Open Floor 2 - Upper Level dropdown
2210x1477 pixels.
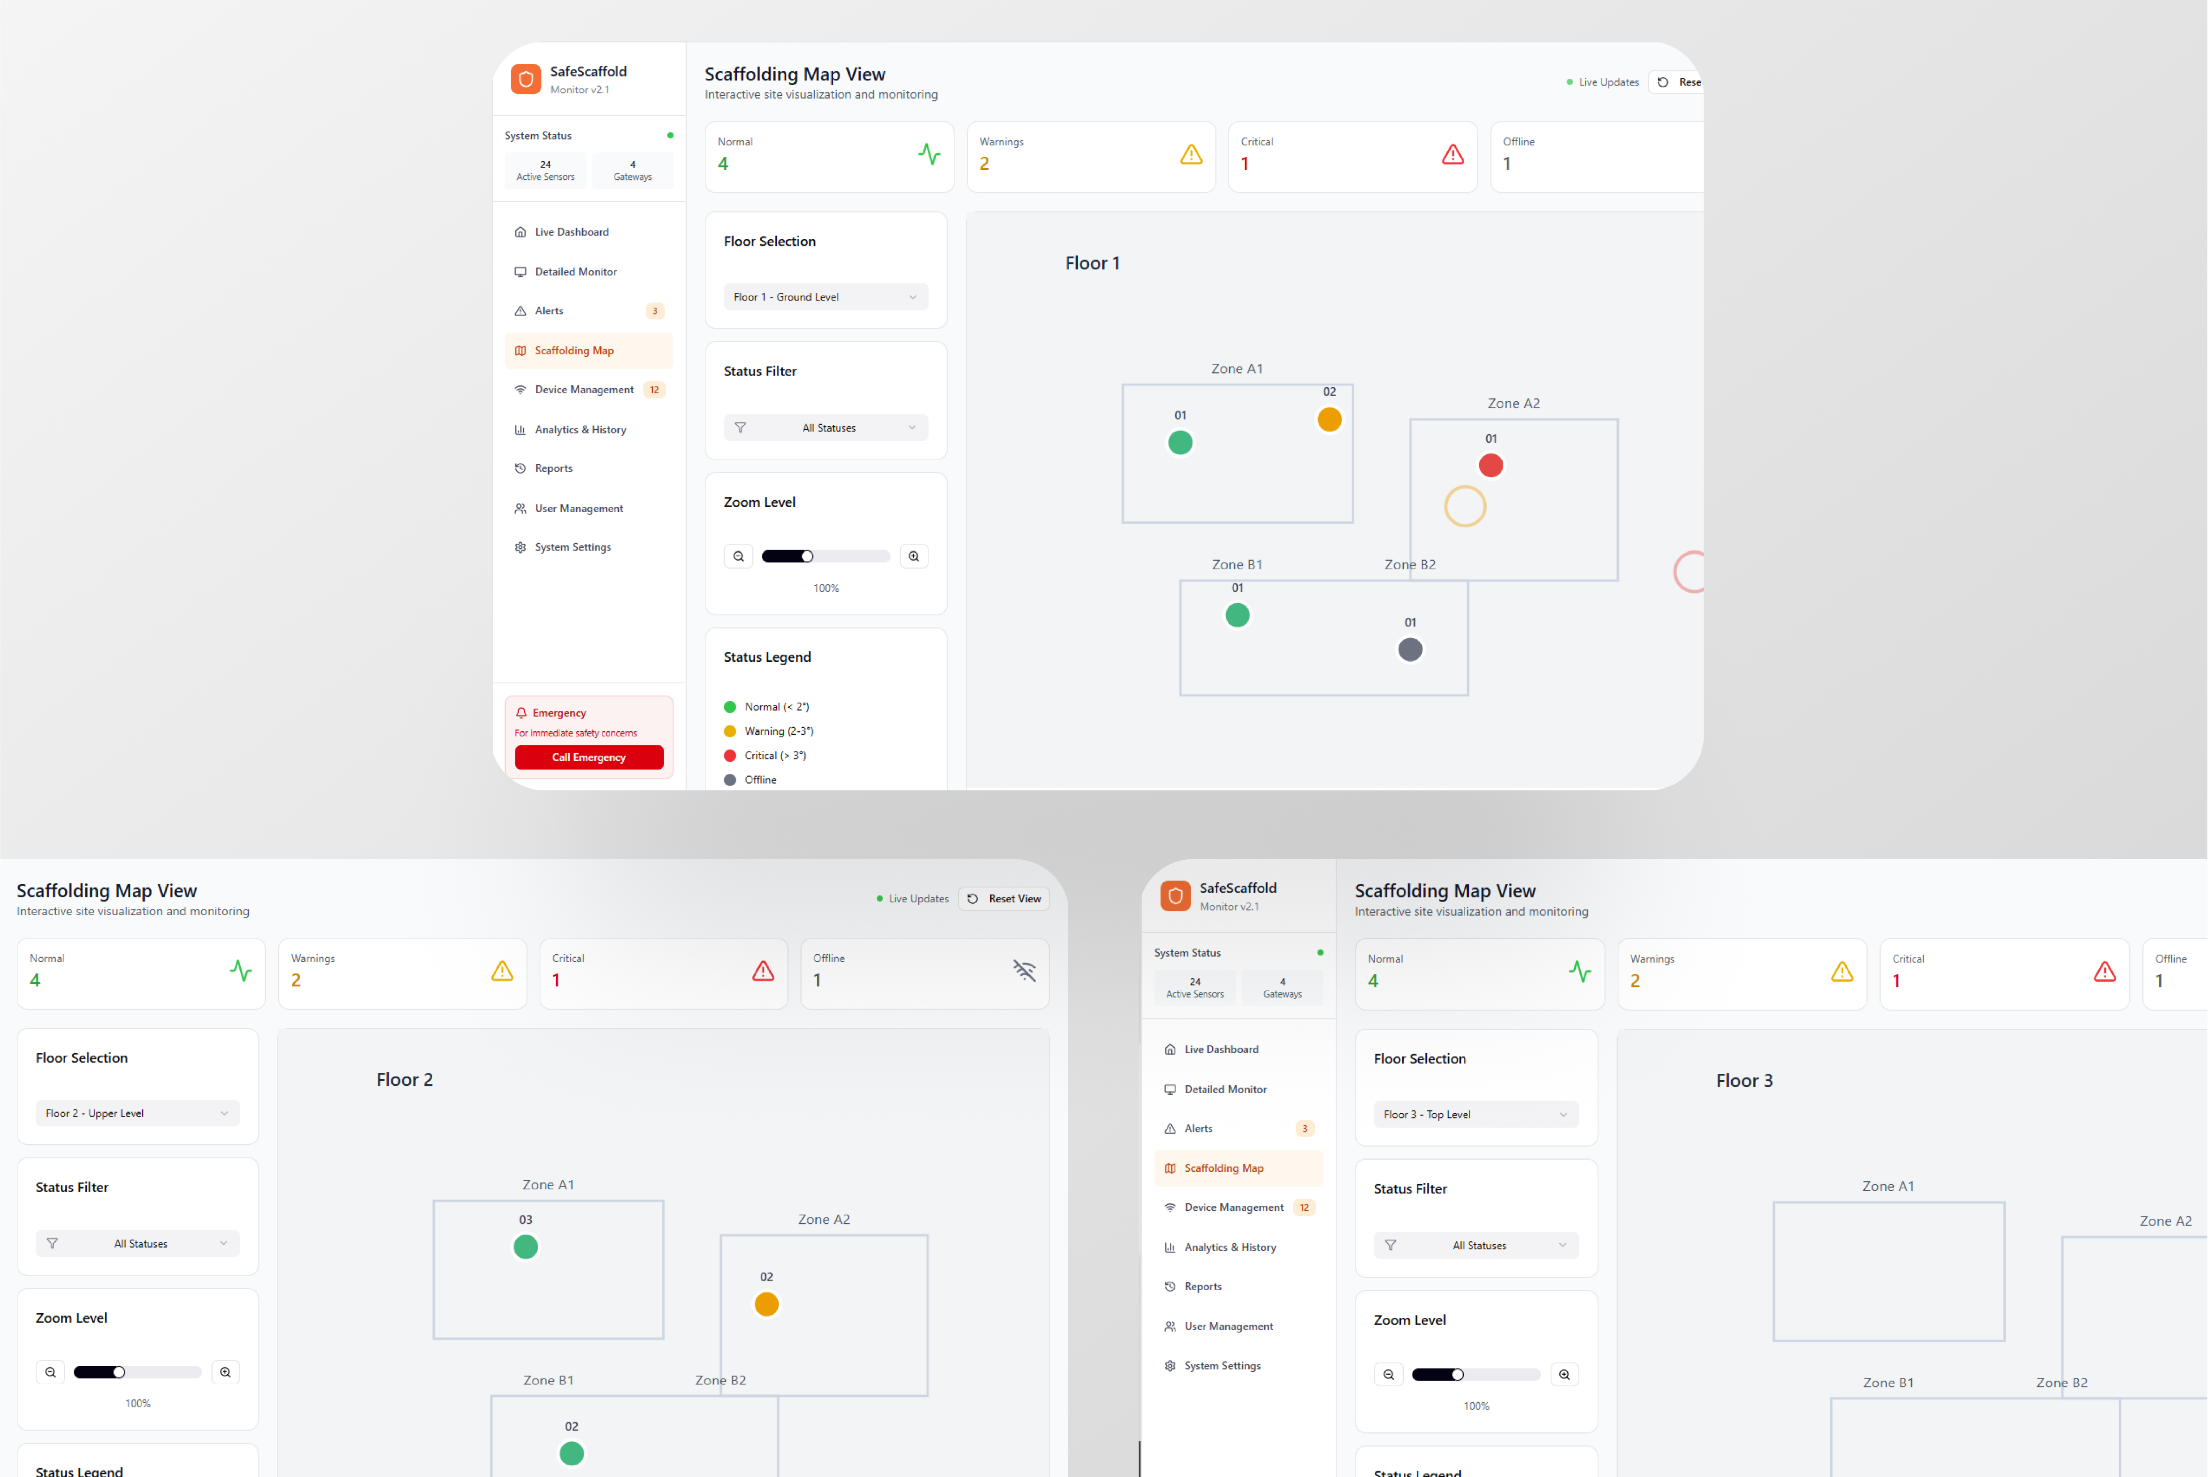(x=138, y=1113)
